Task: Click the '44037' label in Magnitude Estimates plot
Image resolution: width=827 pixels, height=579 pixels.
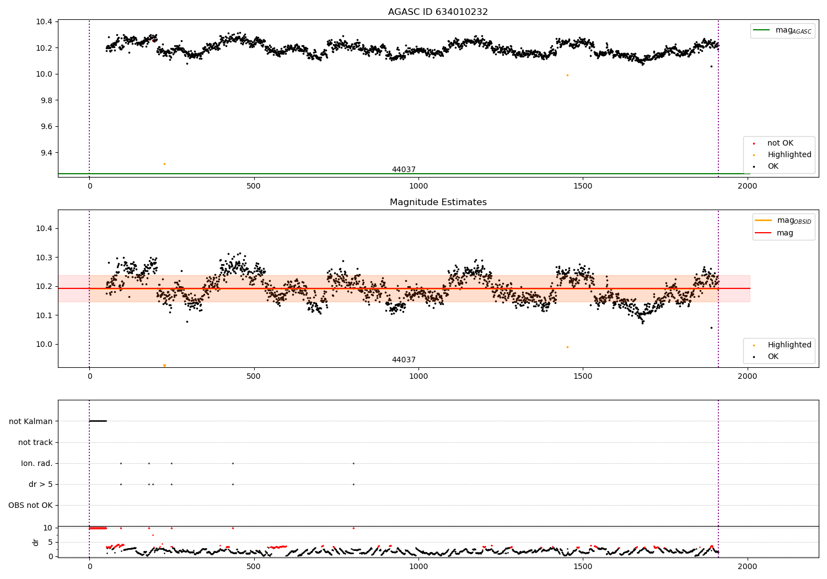Action: click(404, 360)
